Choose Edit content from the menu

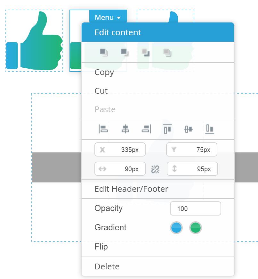[118, 32]
